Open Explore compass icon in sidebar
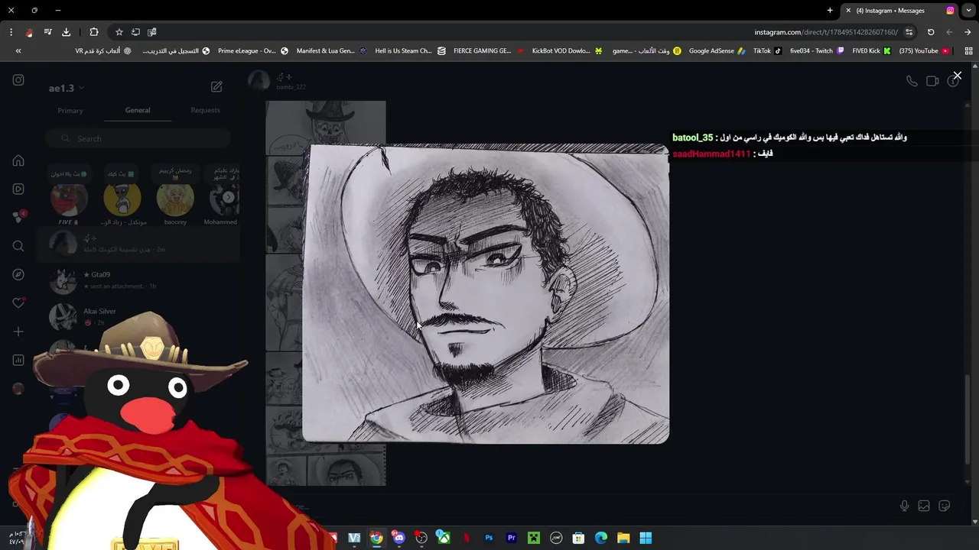This screenshot has width=979, height=550. pos(18,274)
